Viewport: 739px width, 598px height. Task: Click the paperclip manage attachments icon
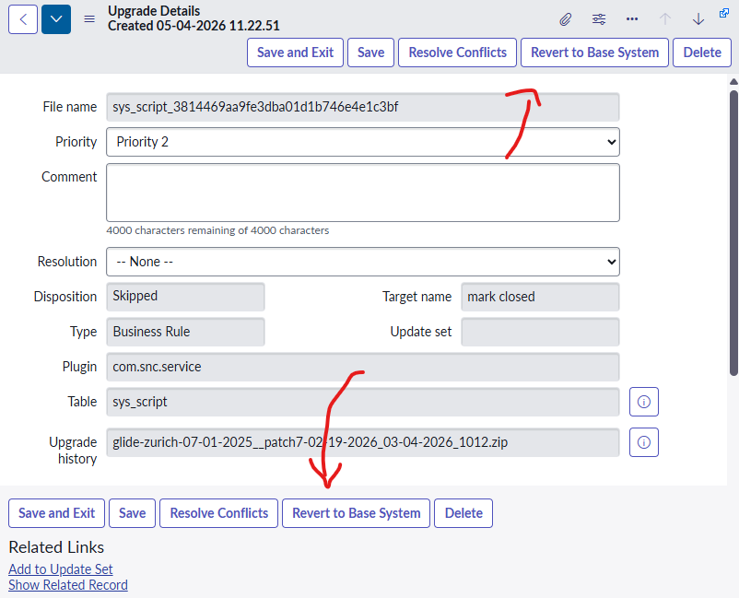tap(566, 18)
